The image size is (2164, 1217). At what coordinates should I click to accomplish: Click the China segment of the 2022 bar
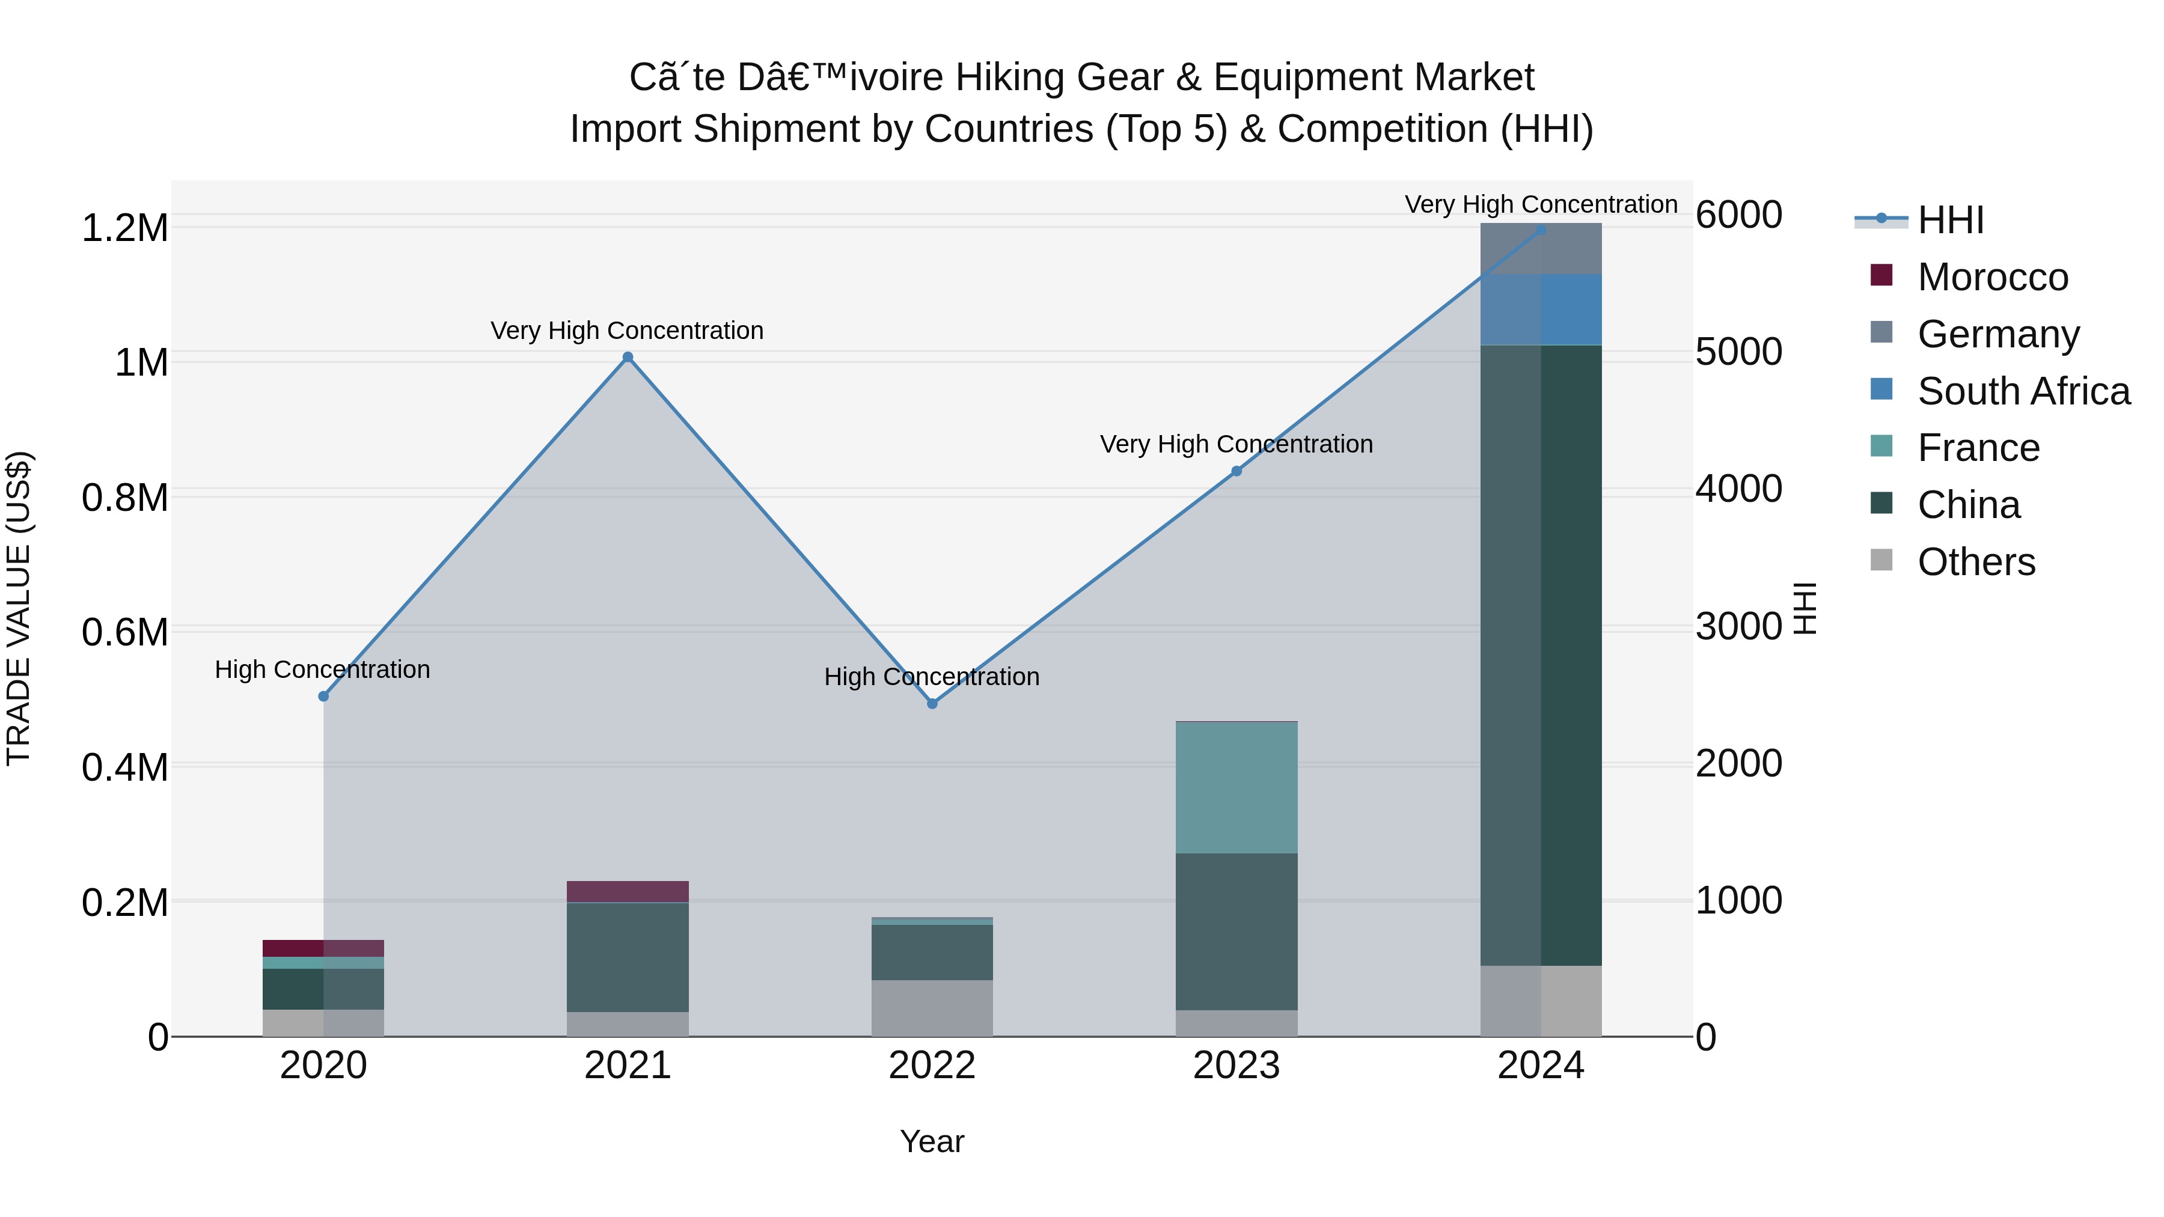coord(932,953)
